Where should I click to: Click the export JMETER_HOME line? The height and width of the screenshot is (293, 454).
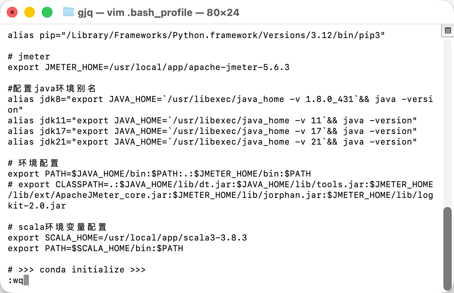148,67
